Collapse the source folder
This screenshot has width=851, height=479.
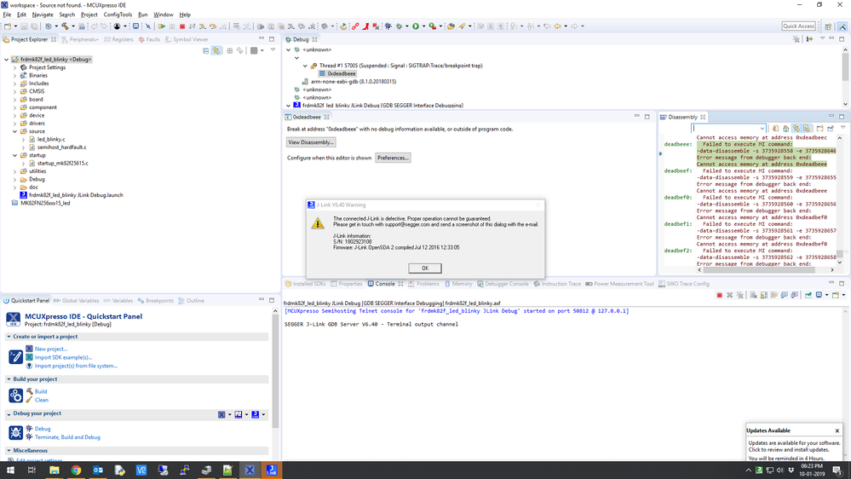[x=14, y=131]
